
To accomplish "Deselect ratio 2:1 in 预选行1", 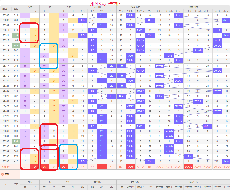I will point(102,167).
